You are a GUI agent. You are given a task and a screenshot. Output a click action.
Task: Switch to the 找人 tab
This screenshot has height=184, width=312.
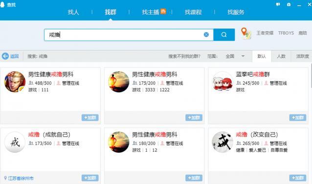[73, 12]
